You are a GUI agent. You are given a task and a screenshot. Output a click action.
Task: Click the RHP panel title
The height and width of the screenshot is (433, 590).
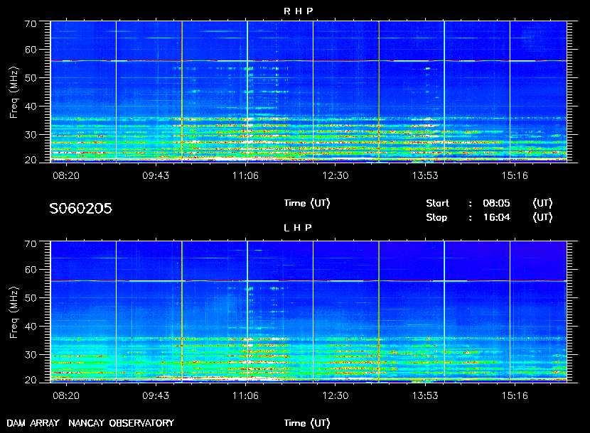click(x=298, y=11)
